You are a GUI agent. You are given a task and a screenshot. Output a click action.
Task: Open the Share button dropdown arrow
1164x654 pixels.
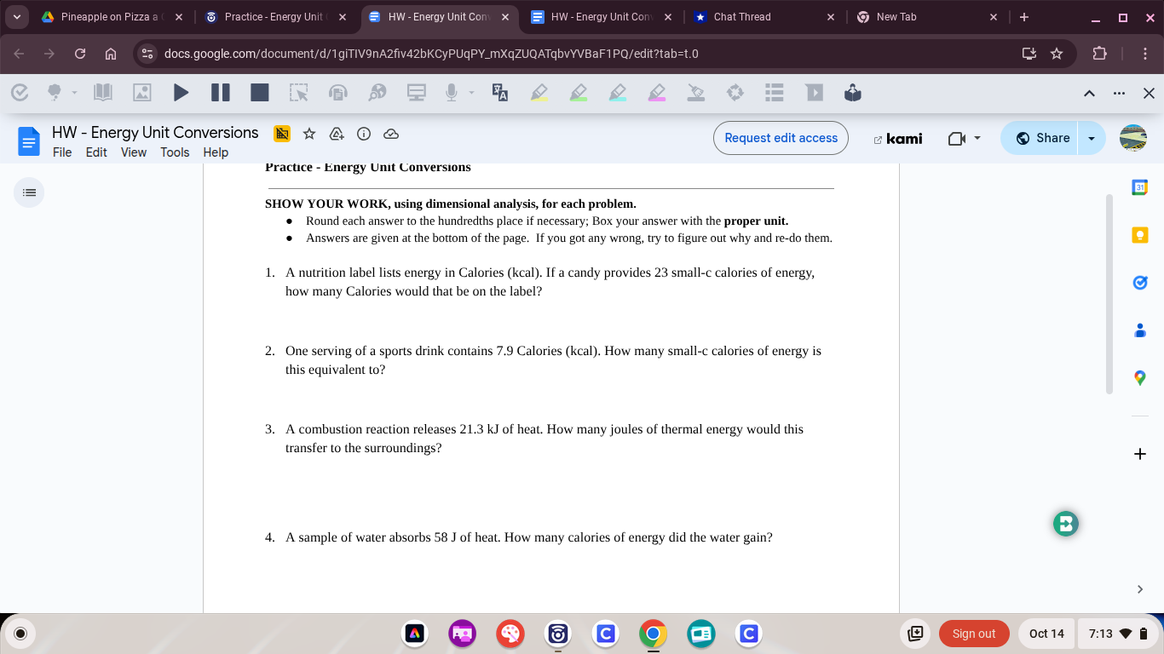pyautogui.click(x=1092, y=137)
